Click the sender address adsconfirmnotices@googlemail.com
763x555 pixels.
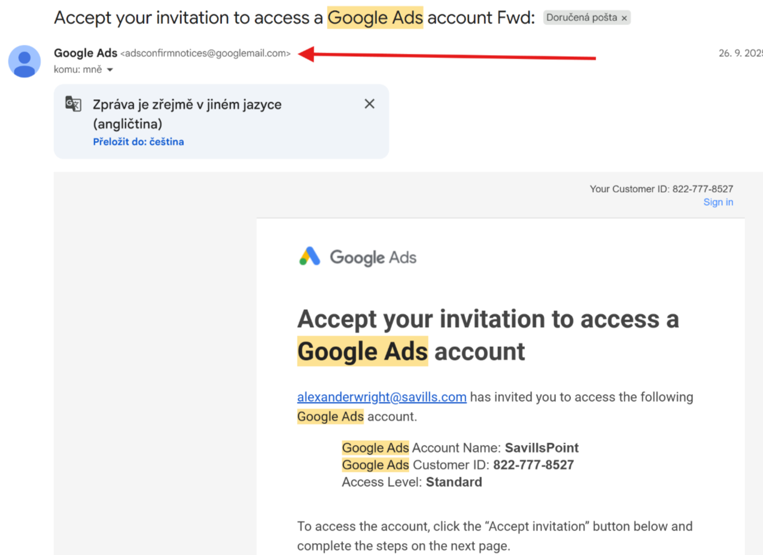[205, 53]
